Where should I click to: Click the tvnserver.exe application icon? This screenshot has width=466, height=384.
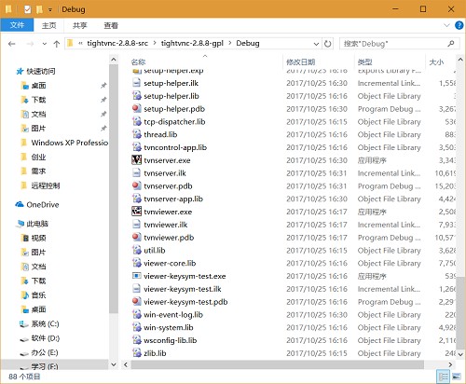[x=136, y=160]
